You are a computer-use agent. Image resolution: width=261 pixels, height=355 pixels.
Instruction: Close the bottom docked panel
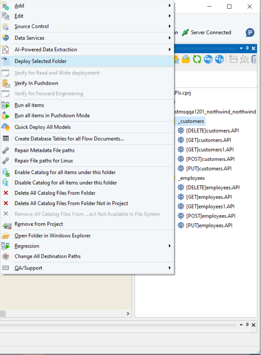coord(253,325)
